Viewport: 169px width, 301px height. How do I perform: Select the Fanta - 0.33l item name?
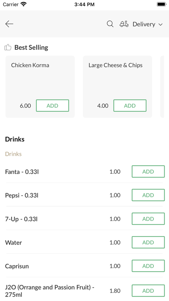[x=22, y=172]
